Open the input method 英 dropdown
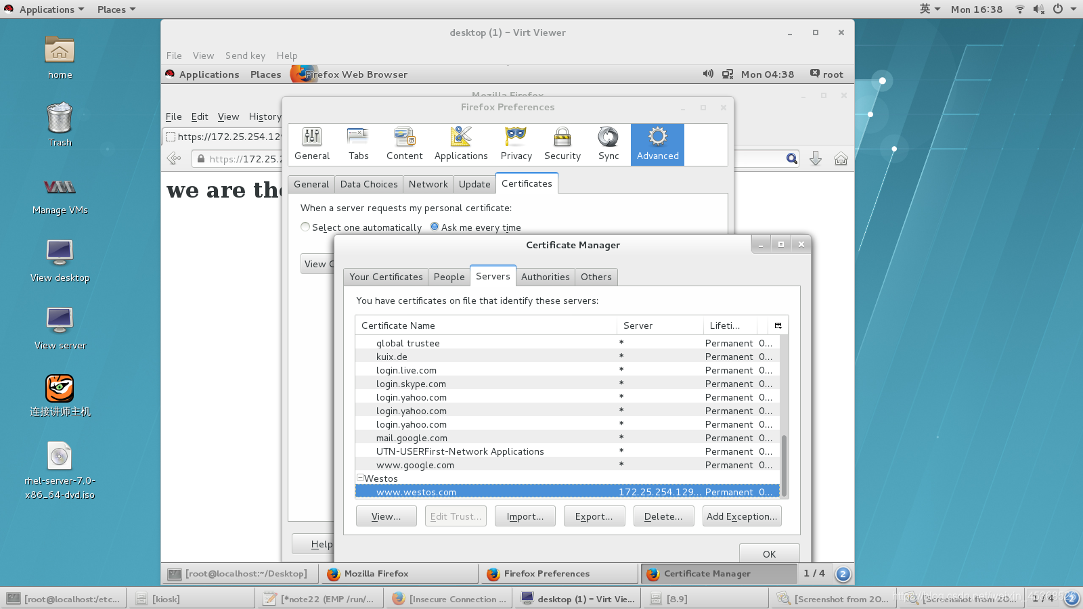 tap(929, 9)
